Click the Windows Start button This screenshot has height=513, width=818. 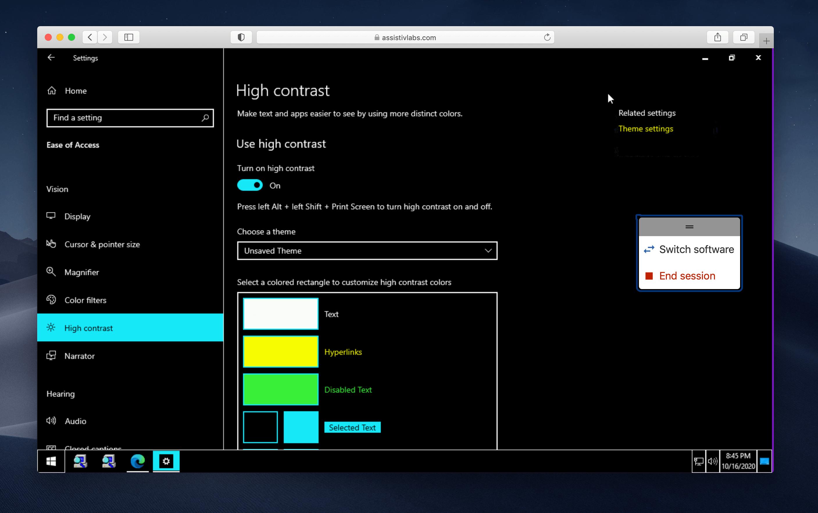(x=51, y=461)
